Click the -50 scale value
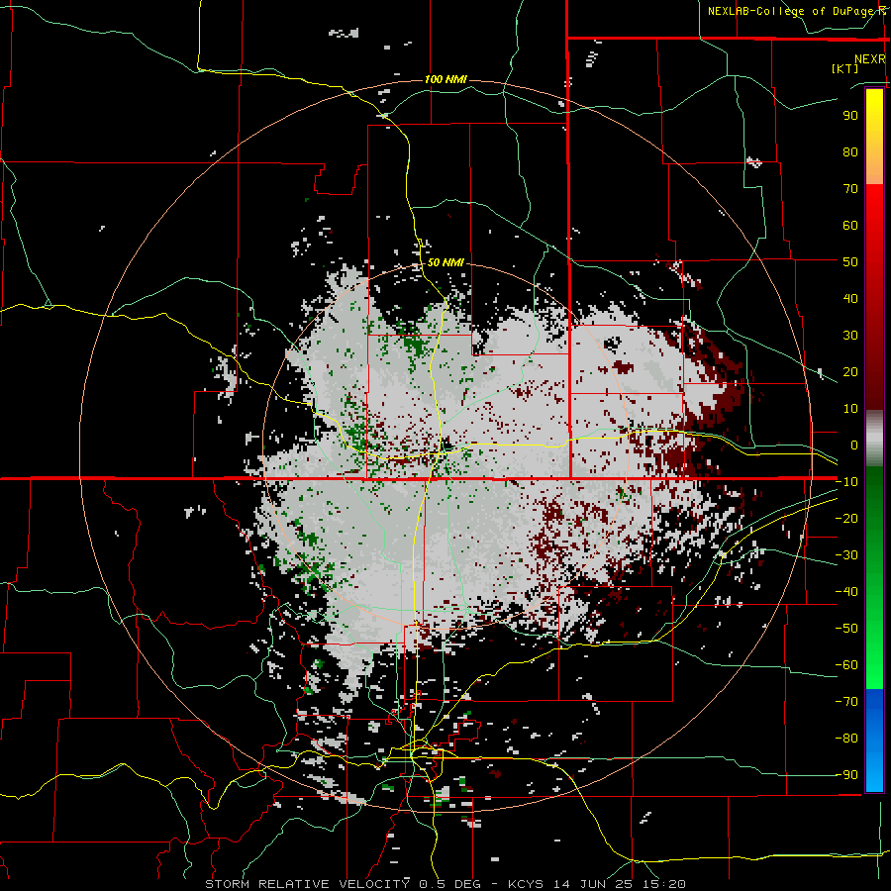Image resolution: width=891 pixels, height=891 pixels. 846,629
